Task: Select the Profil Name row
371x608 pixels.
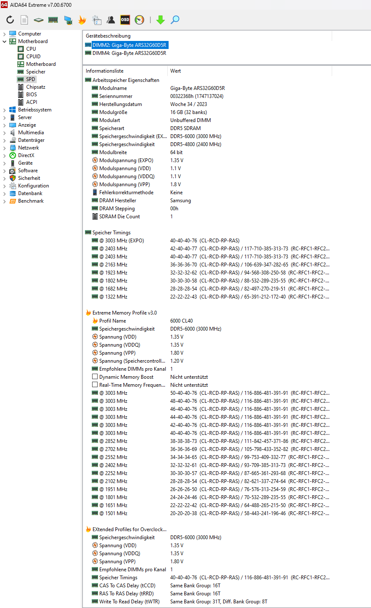Action: tap(207, 321)
